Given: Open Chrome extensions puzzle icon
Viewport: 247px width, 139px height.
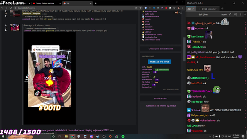Looking at the screenshot, I should point(170,8).
